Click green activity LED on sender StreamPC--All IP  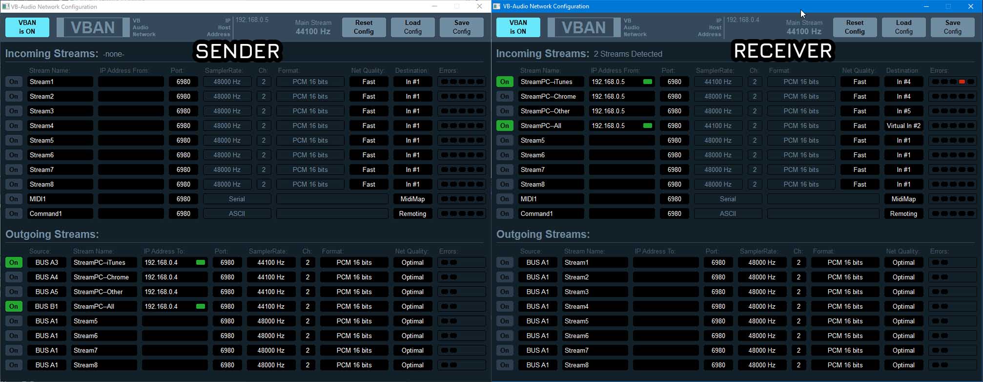coord(201,306)
